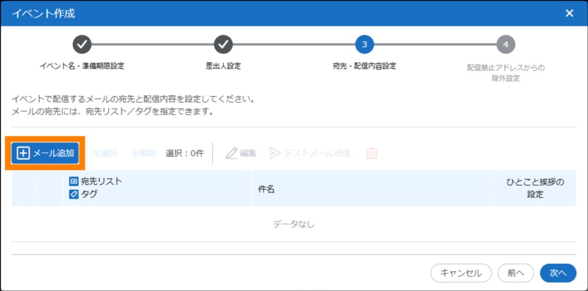Close the イベント作成 dialog
Screen dimensions: 588x291
pyautogui.click(x=569, y=13)
